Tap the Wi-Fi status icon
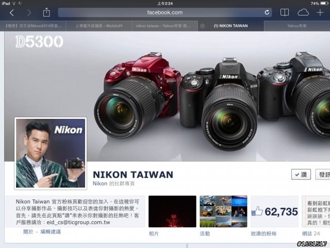The image size is (330, 248). [14, 4]
